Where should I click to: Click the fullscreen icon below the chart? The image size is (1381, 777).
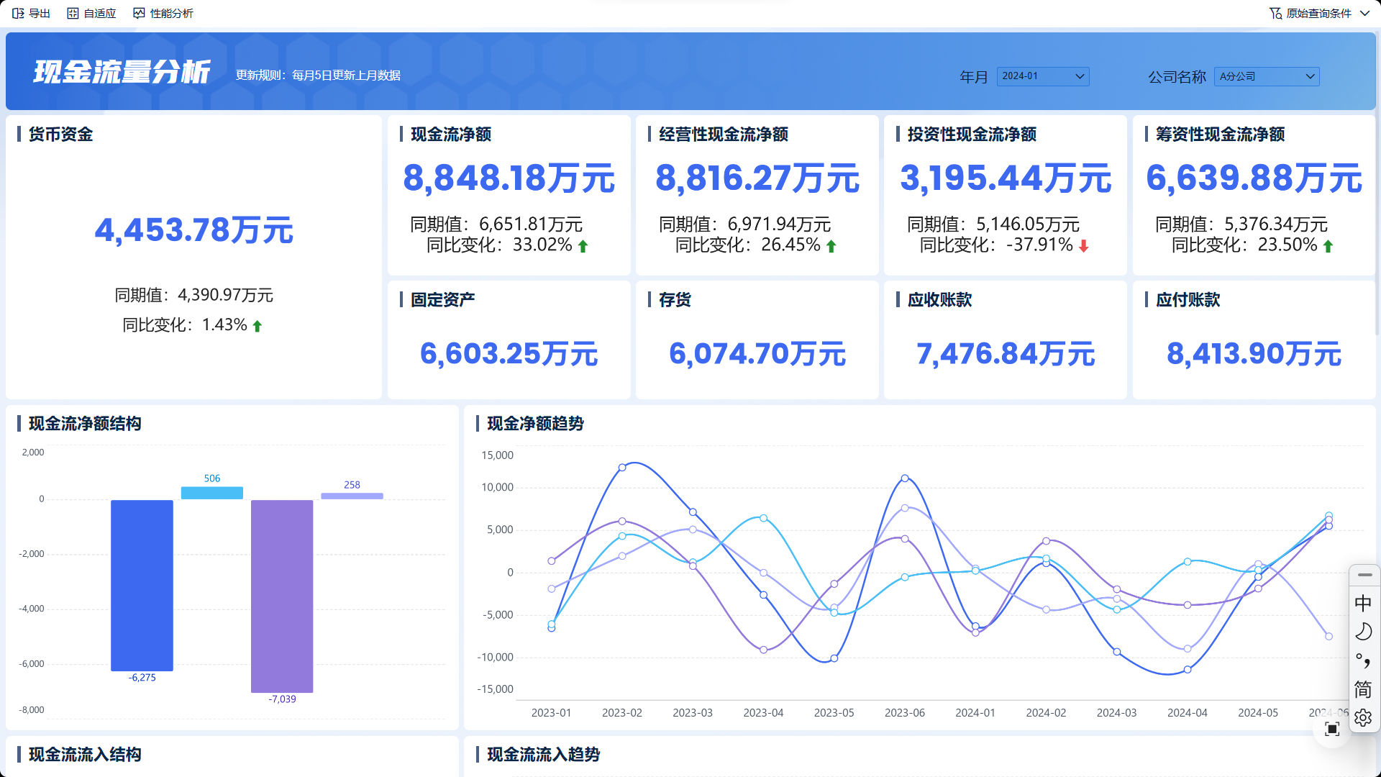tap(1332, 729)
